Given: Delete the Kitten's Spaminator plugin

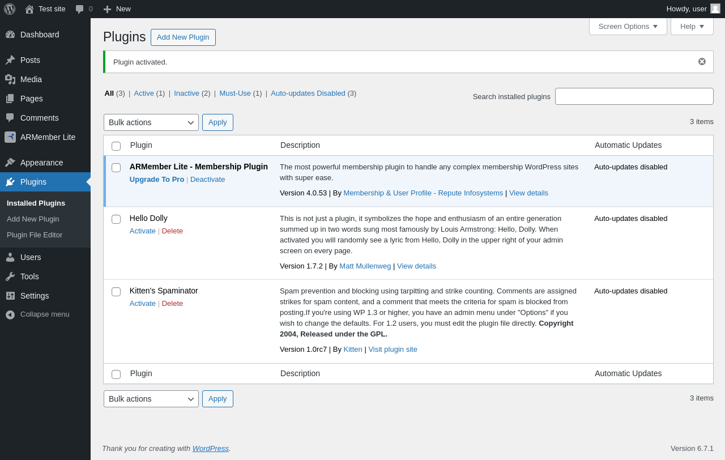Looking at the screenshot, I should point(172,303).
